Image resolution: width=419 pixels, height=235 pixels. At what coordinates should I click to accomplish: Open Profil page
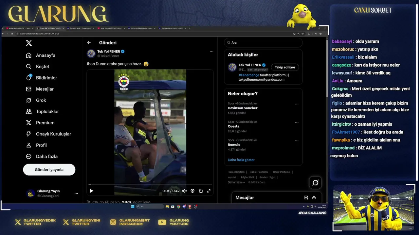point(36,145)
